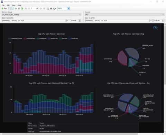
Task: Click the each Machine | Avg pie chart title
Action: (x=129, y=83)
